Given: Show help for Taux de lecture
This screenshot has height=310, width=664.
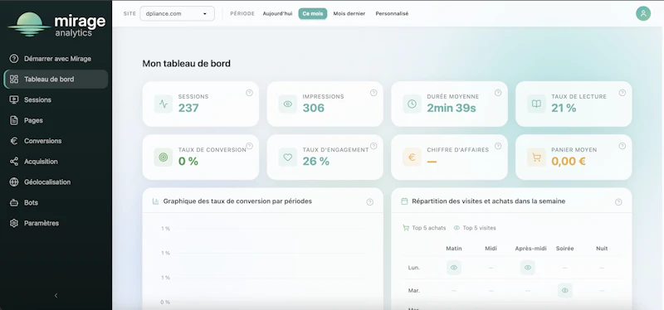Looking at the screenshot, I should click(622, 93).
